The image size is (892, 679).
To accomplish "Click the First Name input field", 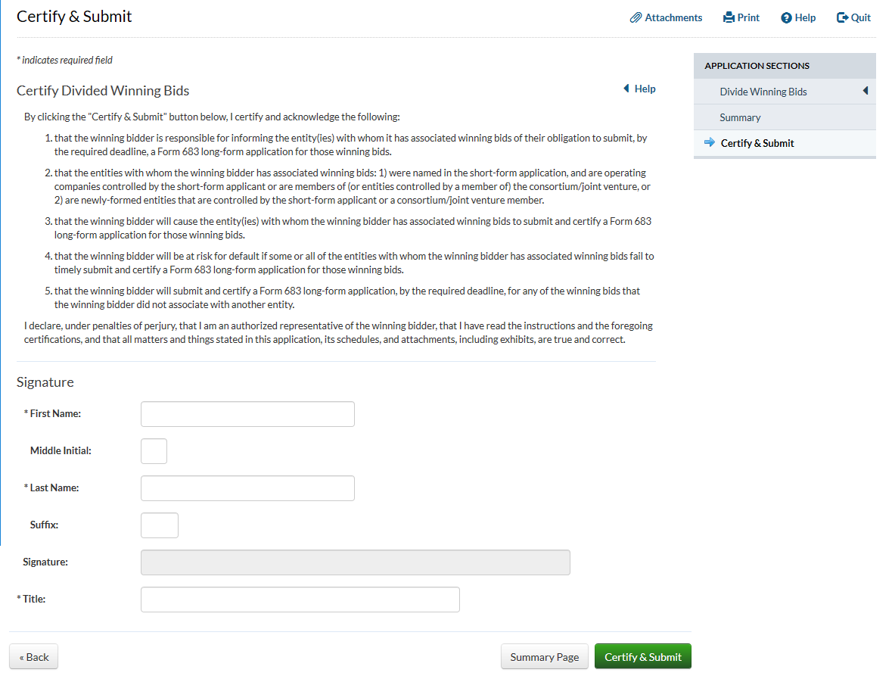I will [247, 414].
